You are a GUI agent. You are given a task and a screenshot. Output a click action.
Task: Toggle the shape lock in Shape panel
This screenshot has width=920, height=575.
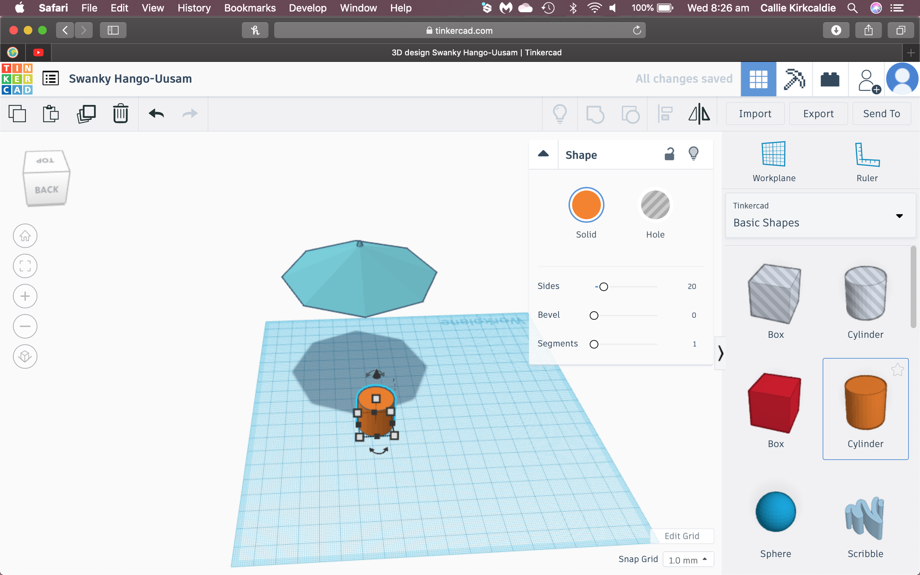pyautogui.click(x=669, y=154)
